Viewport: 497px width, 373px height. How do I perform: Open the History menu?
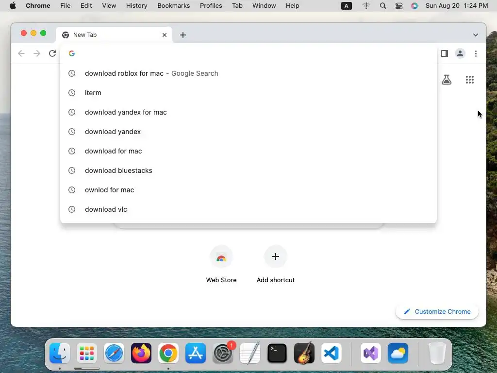136,6
